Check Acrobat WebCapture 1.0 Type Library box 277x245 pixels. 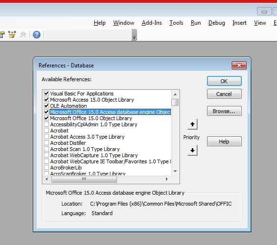pyautogui.click(x=47, y=155)
